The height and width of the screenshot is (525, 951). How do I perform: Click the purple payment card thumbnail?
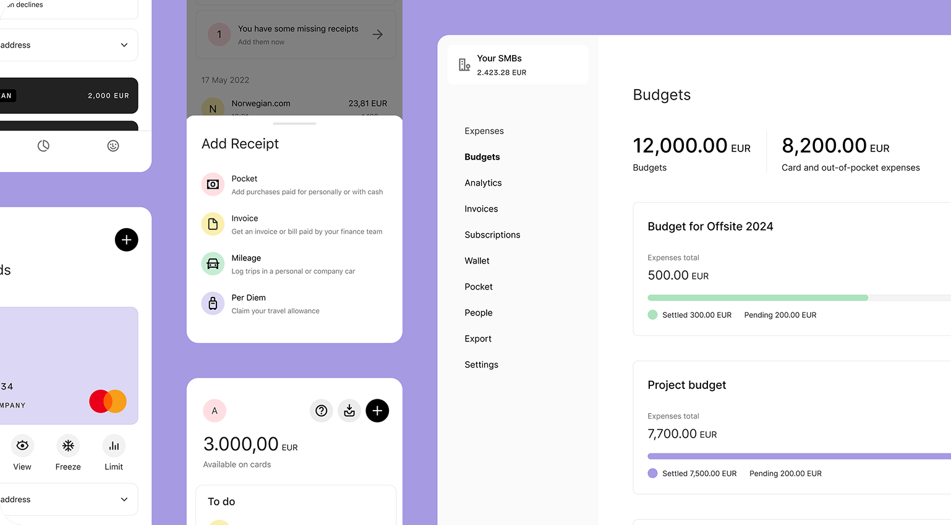point(69,366)
